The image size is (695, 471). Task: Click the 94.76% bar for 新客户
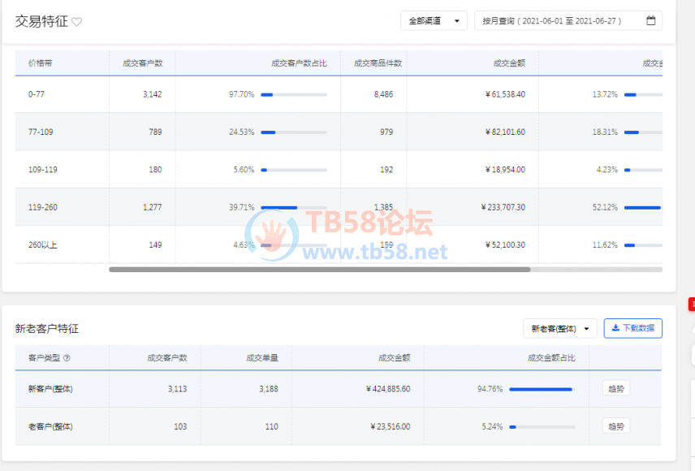[542, 389]
